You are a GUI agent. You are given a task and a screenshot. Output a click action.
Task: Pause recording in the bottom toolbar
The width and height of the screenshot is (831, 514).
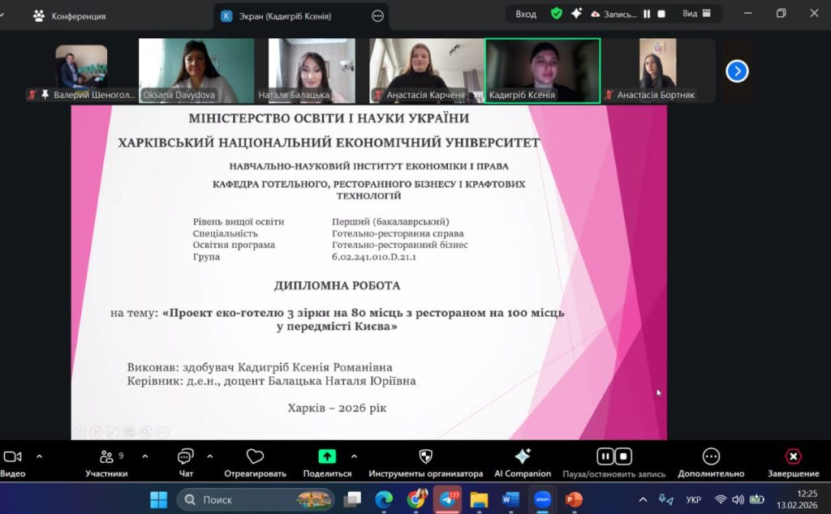coord(605,456)
